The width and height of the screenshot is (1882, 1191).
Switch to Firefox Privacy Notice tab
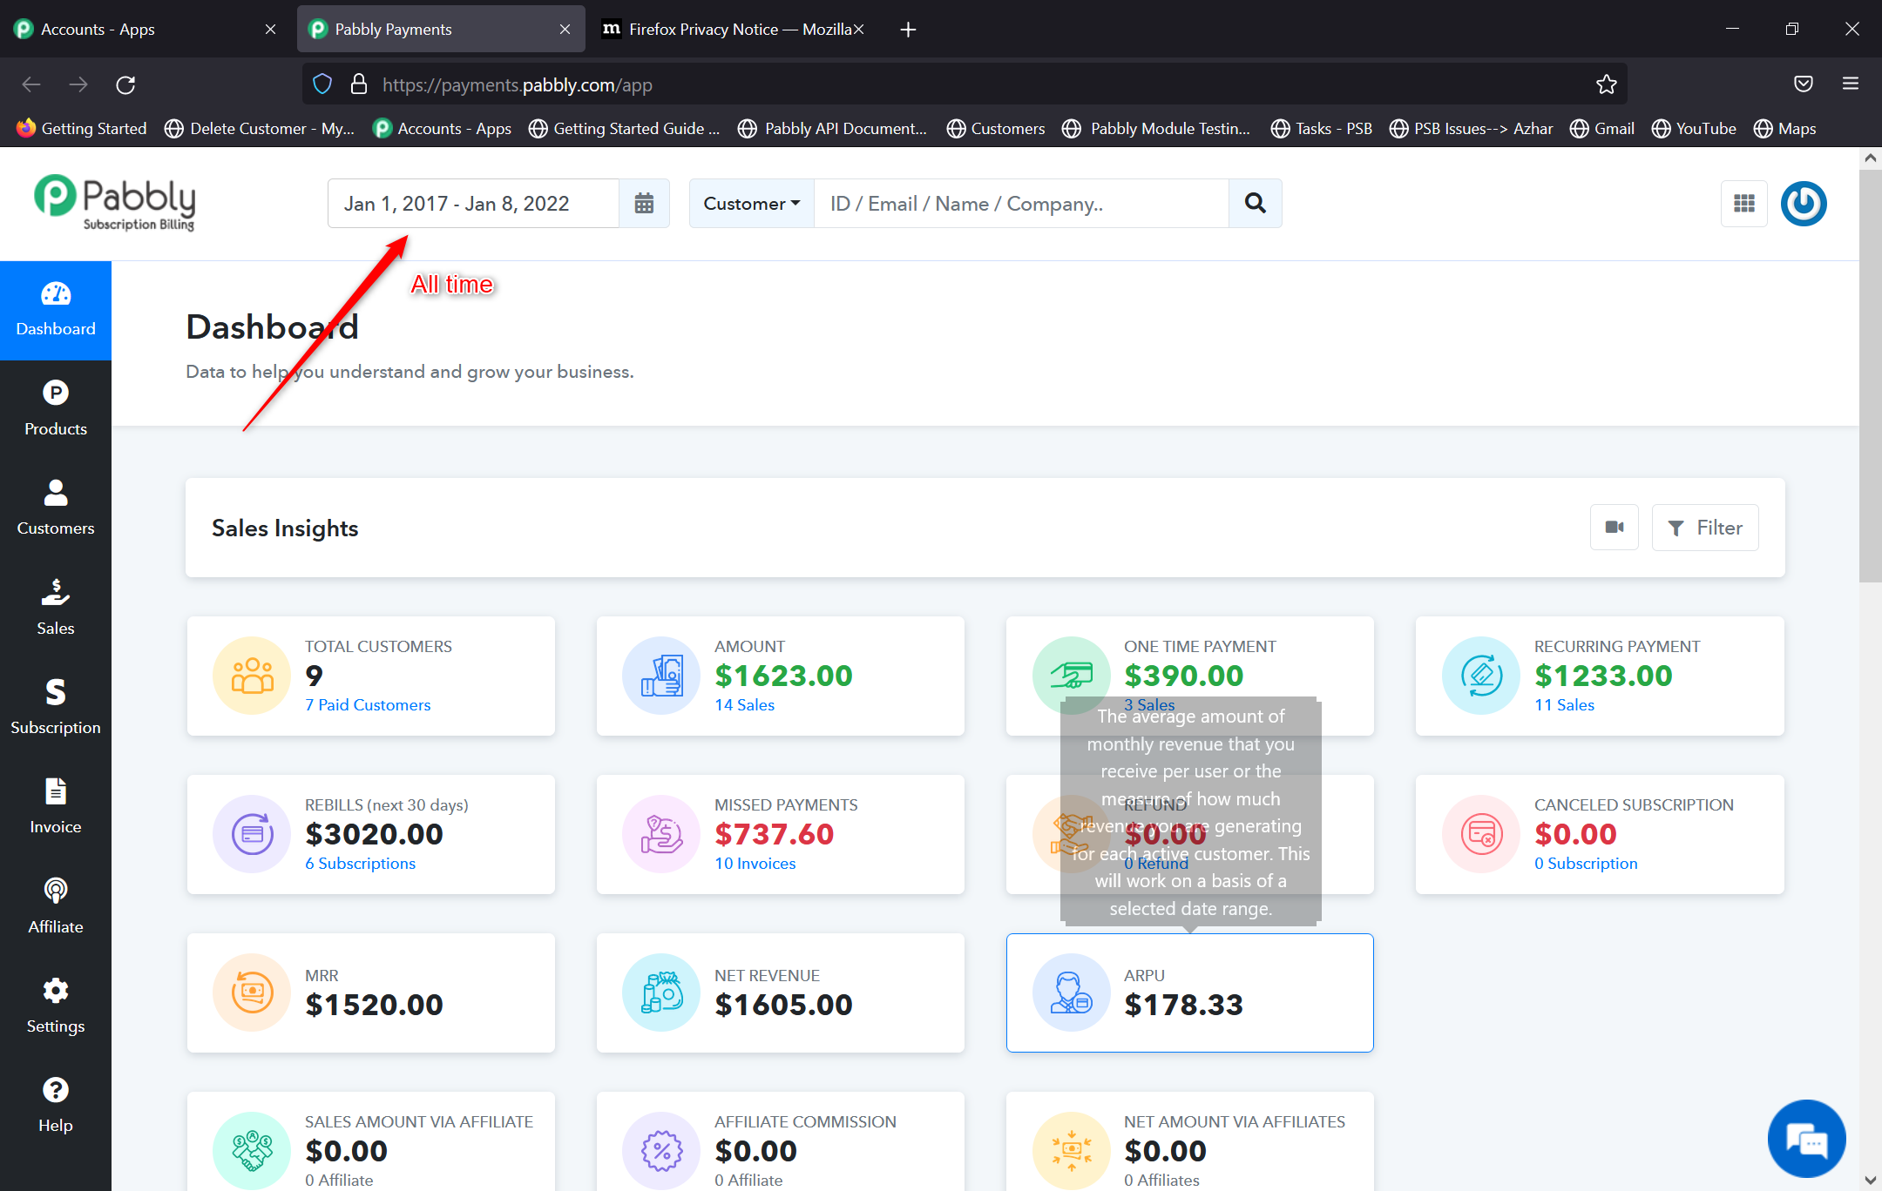732,30
